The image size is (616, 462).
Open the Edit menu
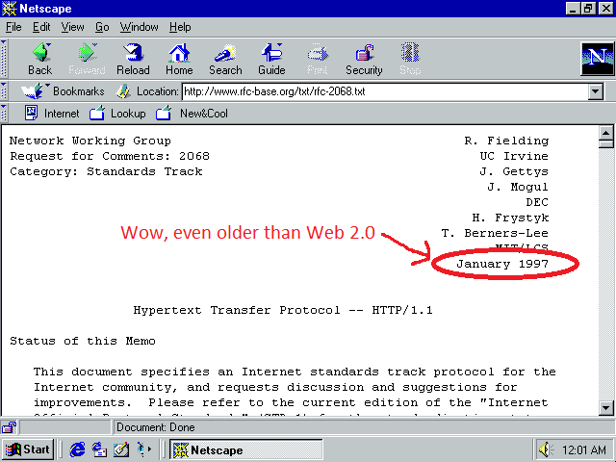point(41,27)
